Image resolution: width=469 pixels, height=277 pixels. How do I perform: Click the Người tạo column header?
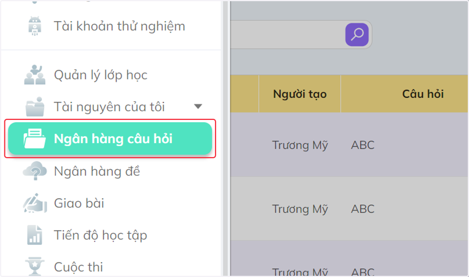(300, 94)
